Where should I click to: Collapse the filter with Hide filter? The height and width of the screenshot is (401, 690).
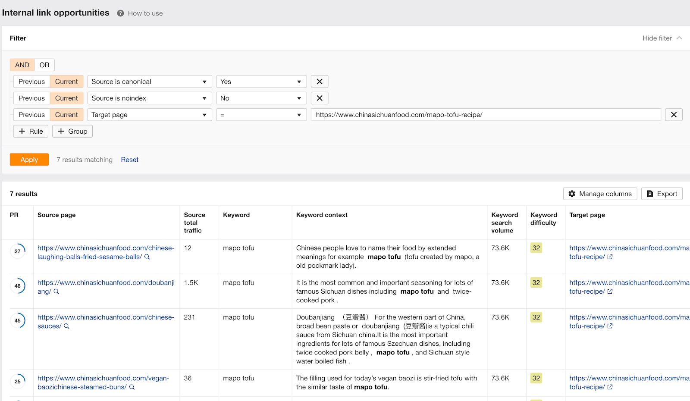pos(656,38)
